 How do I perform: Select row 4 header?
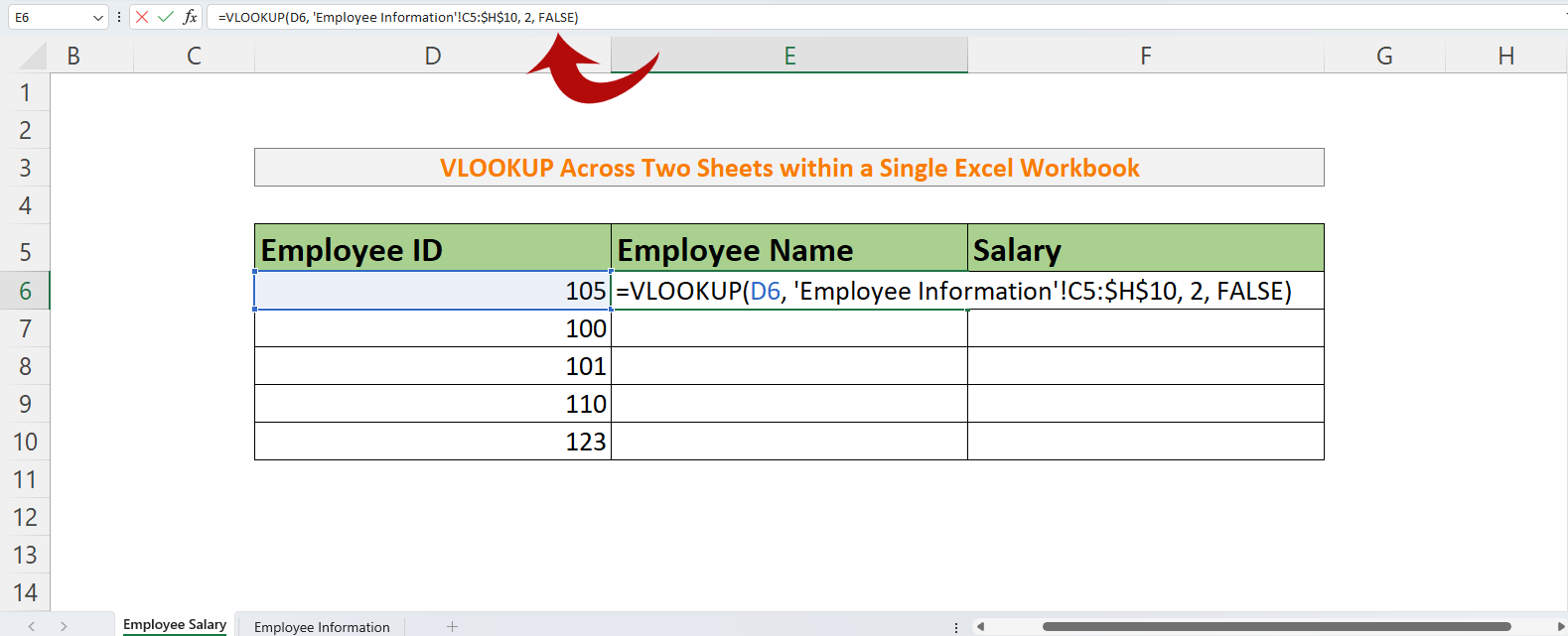[x=25, y=205]
